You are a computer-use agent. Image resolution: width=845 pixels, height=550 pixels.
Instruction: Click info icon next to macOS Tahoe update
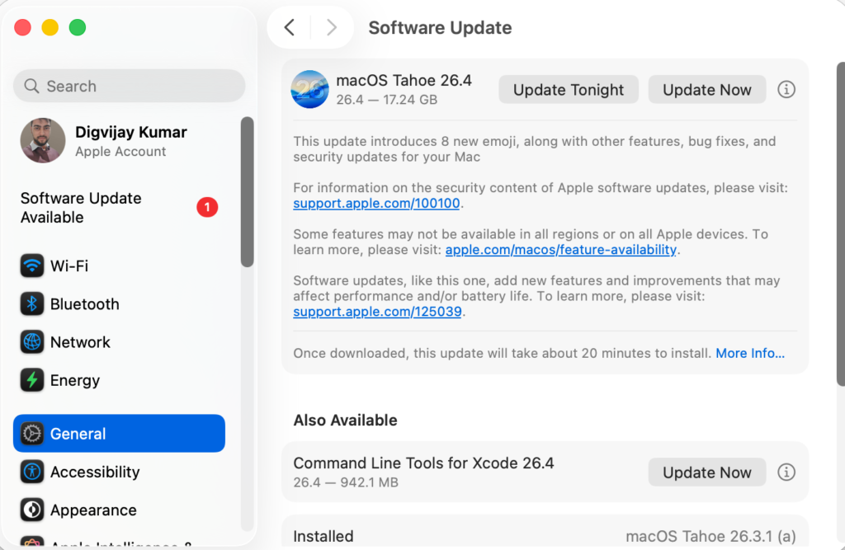click(x=786, y=90)
